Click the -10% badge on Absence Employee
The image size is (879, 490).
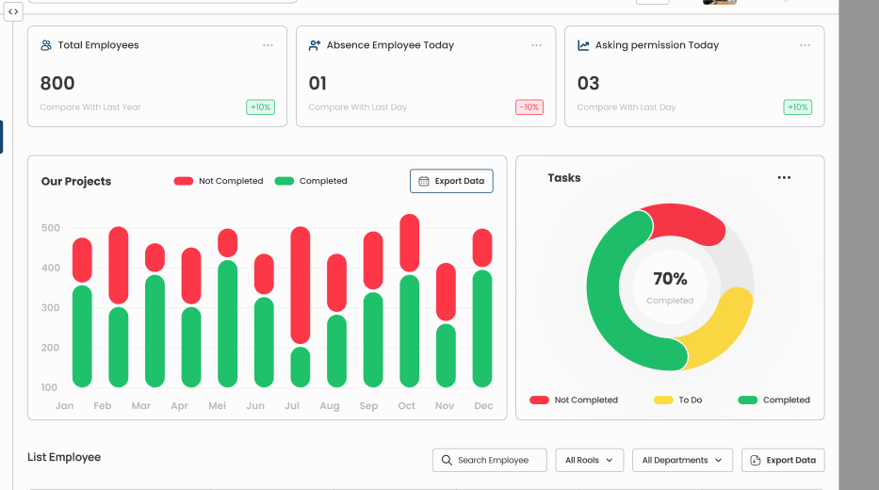click(x=529, y=107)
